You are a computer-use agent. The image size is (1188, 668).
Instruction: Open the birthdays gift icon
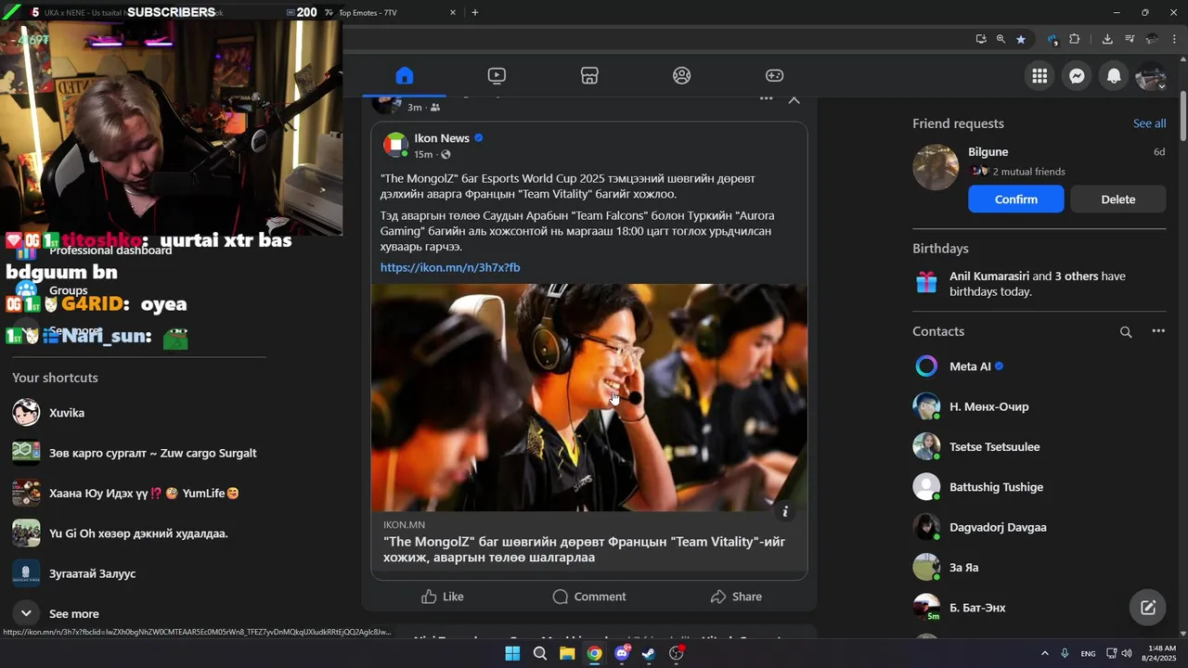click(926, 283)
